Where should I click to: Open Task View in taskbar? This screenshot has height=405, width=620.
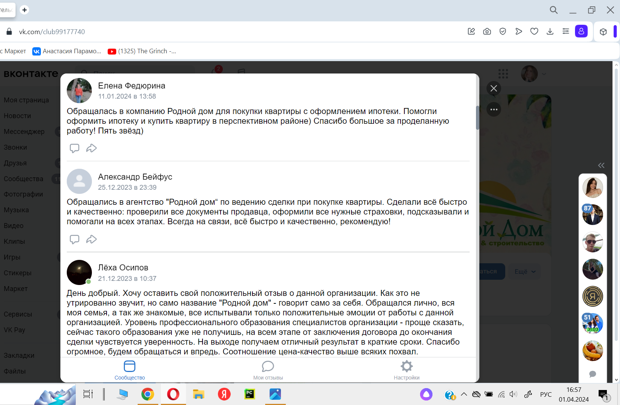(x=88, y=394)
